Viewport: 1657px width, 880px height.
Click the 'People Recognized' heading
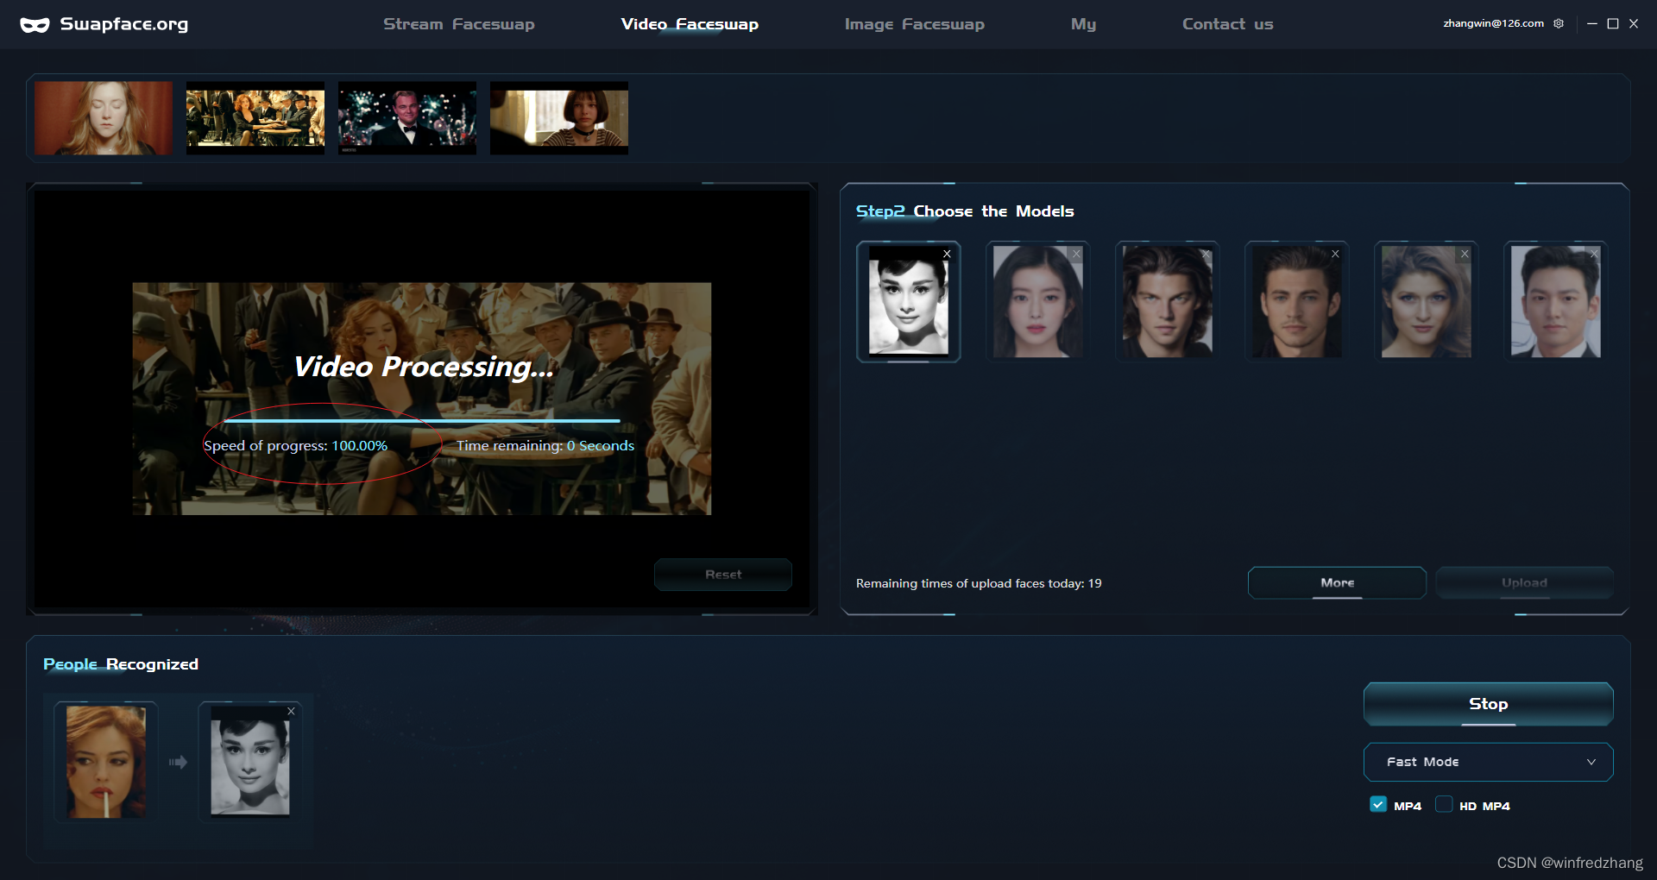(121, 664)
